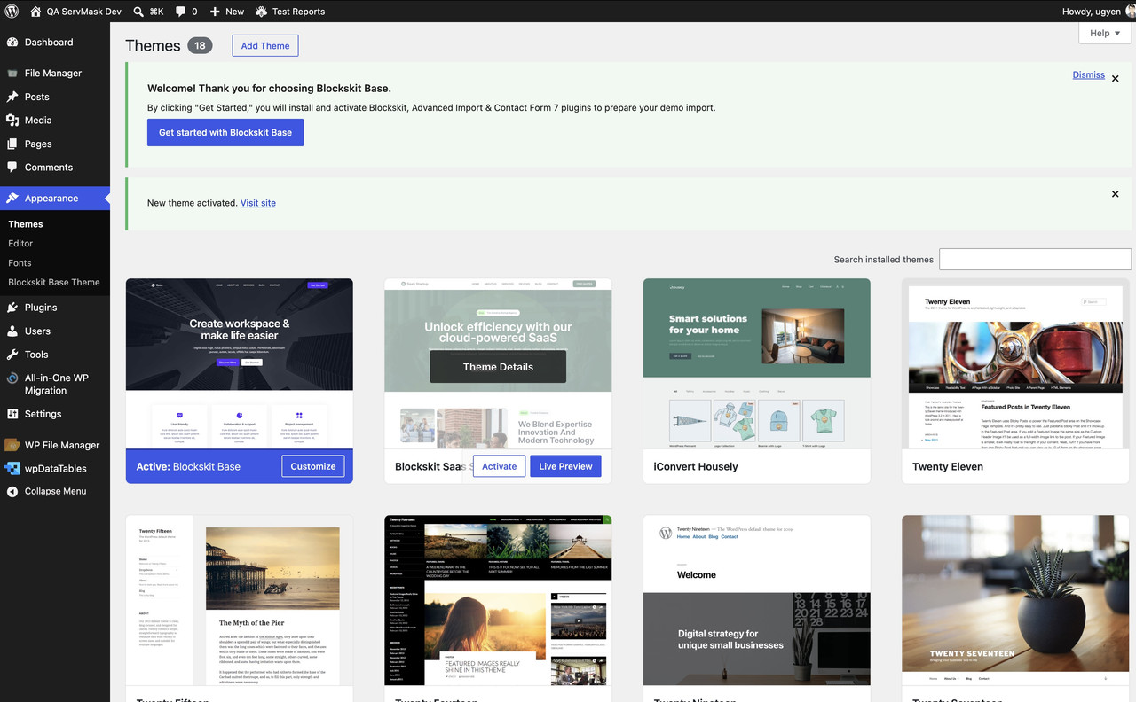Select the Twenty Eleven theme screenshot

tap(1015, 363)
